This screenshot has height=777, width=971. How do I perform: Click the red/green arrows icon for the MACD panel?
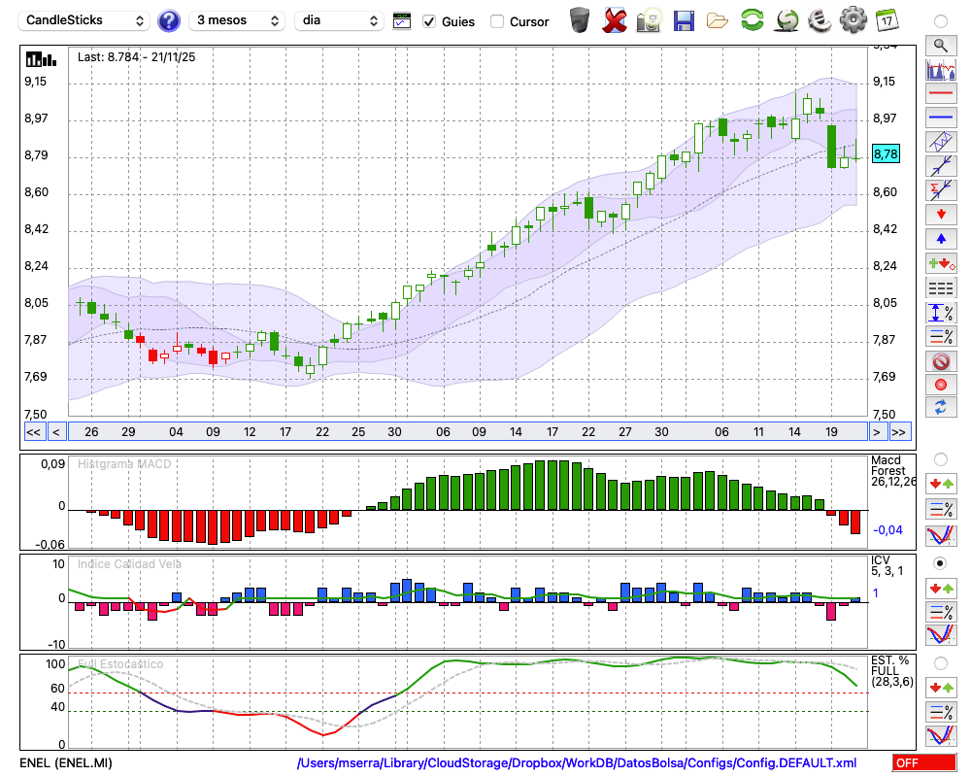pyautogui.click(x=941, y=484)
